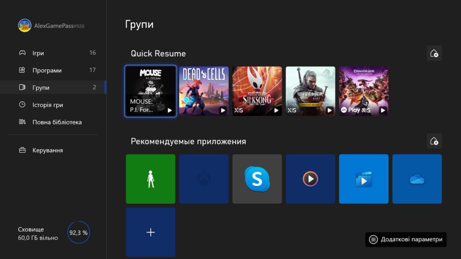The height and width of the screenshot is (259, 461).
Task: Launch MOUSE: P.I. For Hire tile
Action: 150,91
